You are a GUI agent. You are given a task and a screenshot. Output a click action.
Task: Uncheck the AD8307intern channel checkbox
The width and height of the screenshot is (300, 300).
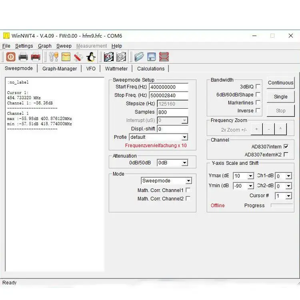pyautogui.click(x=286, y=146)
